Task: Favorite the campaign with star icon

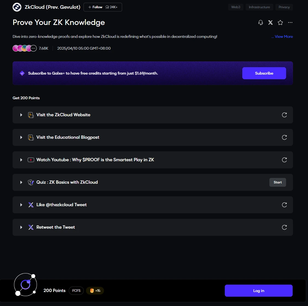Action: [280, 22]
